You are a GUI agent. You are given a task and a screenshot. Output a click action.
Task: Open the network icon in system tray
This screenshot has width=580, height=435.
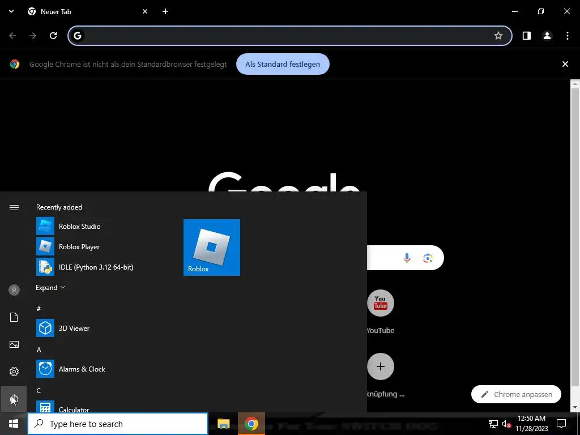pyautogui.click(x=493, y=424)
